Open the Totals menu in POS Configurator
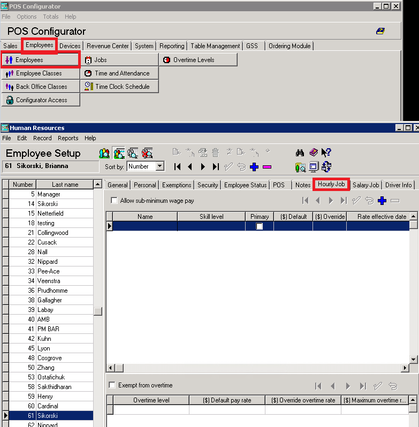 tap(51, 17)
